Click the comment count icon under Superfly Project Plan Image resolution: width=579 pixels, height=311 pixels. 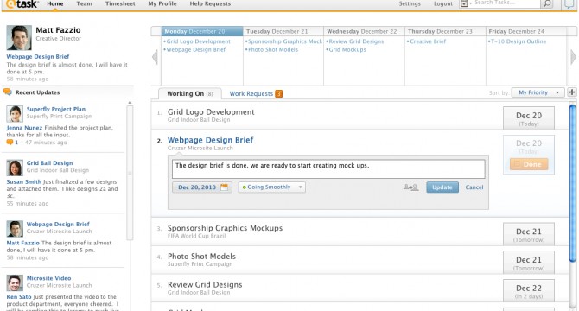(x=10, y=142)
